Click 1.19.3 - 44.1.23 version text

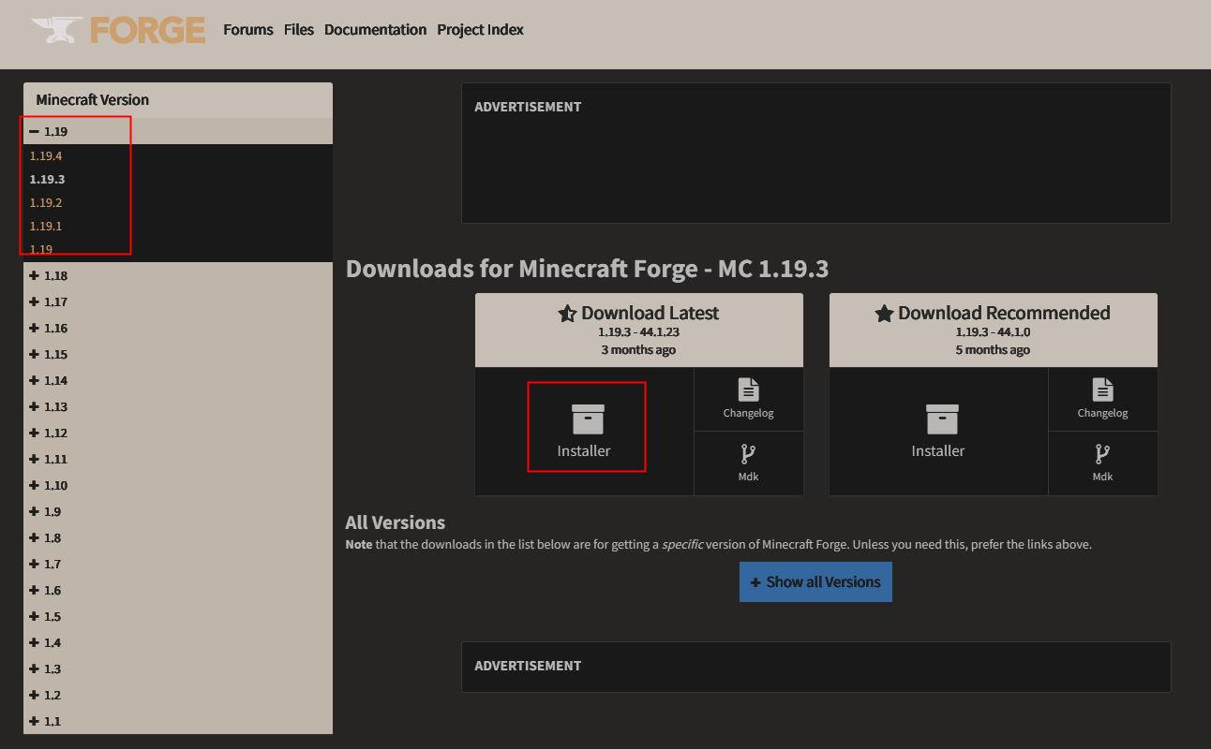coord(638,332)
